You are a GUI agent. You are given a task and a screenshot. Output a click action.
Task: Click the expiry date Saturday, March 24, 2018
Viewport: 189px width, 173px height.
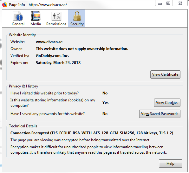pos(58,63)
